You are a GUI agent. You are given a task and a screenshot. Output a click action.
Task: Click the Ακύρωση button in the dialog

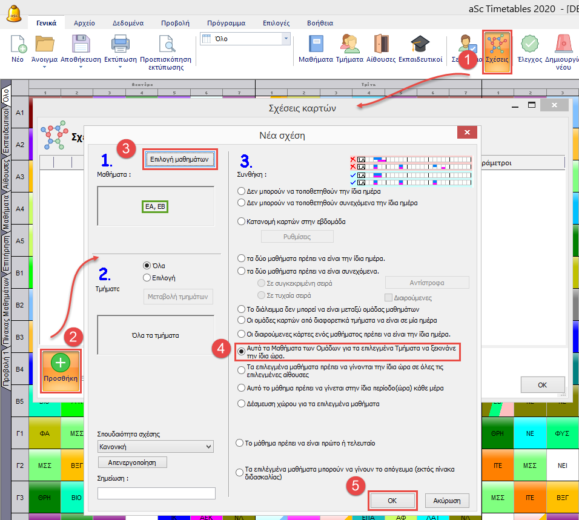point(448,501)
